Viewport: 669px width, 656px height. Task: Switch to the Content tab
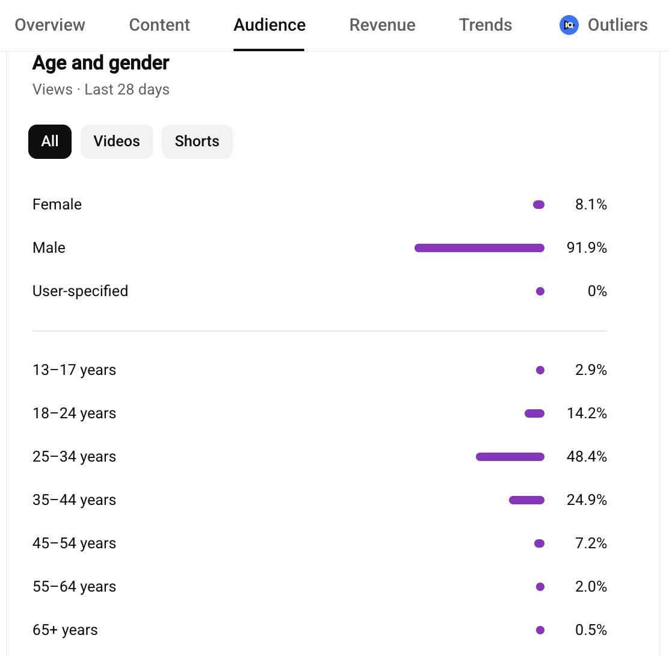pos(159,25)
